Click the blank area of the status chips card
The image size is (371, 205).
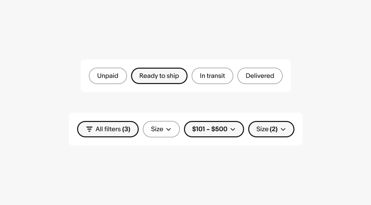pos(185,64)
